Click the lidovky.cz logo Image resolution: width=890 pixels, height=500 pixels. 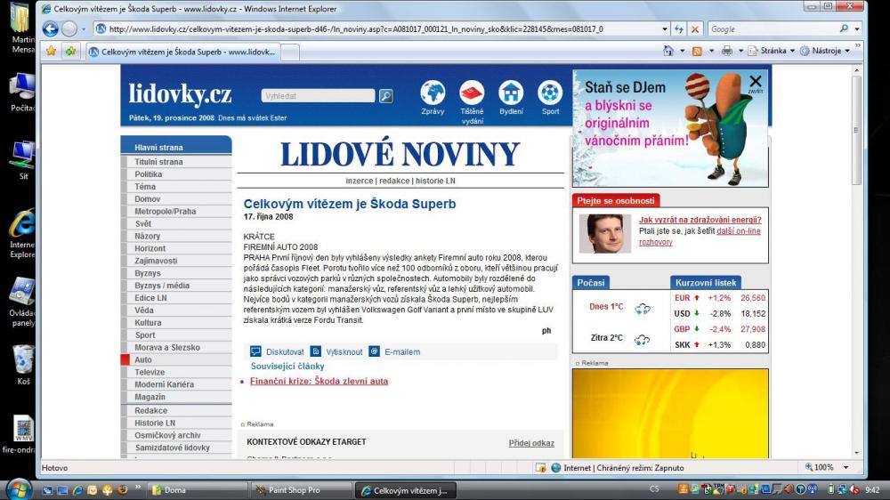[x=180, y=94]
